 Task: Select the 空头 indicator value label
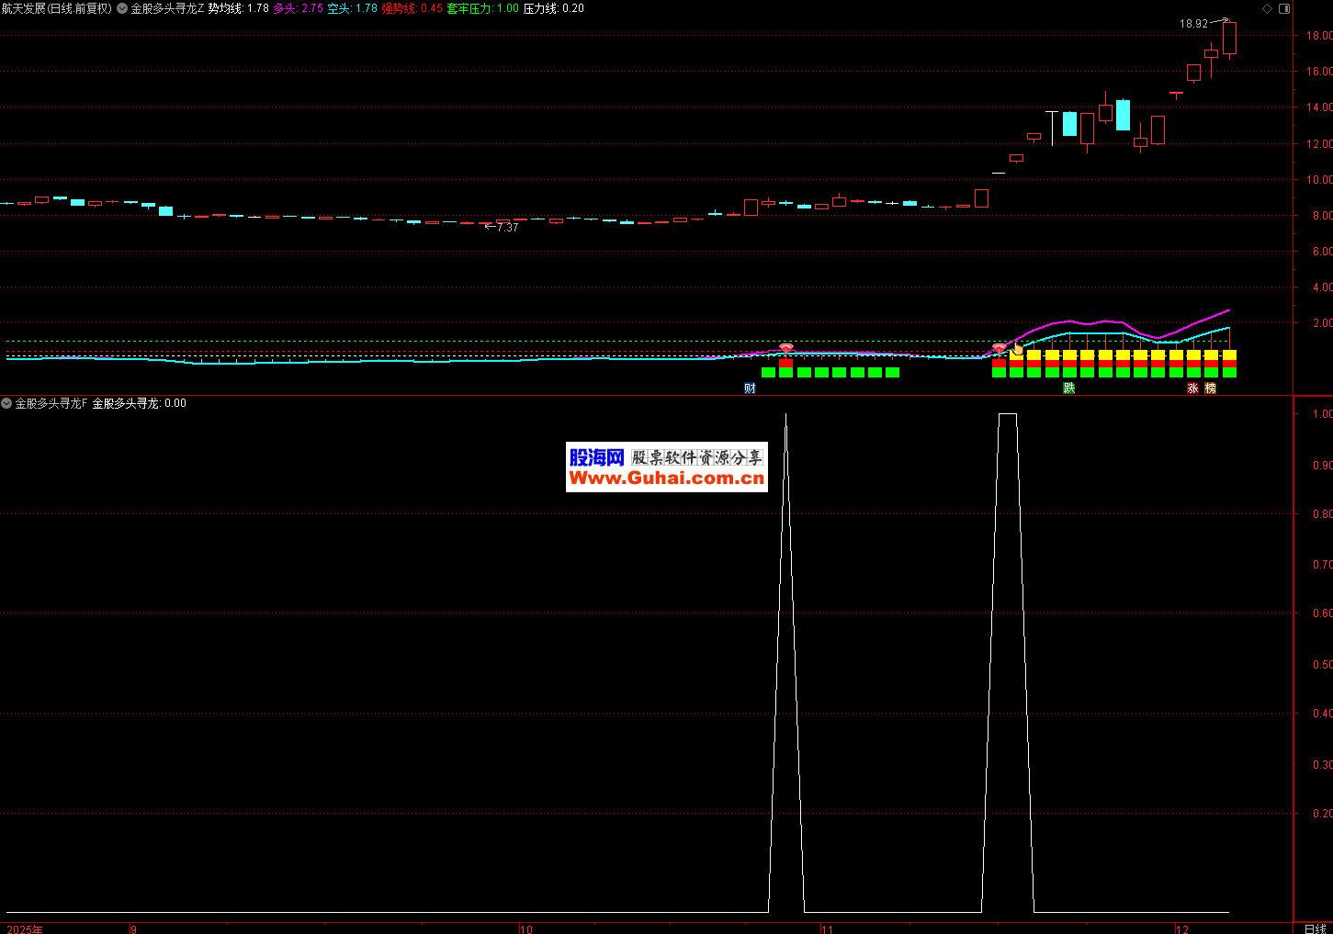coord(352,8)
